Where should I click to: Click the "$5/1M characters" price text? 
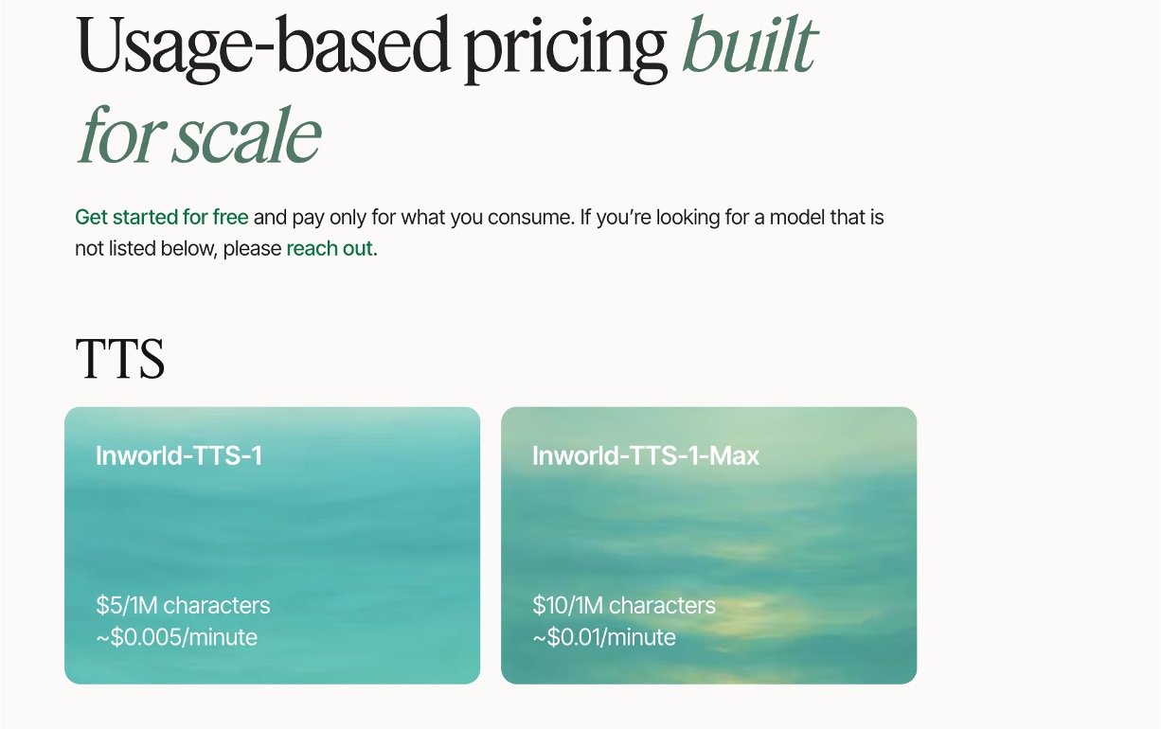(x=183, y=605)
